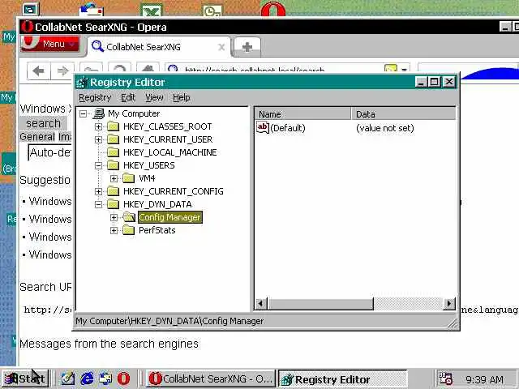Click the search button on SearXNG page

[43, 123]
